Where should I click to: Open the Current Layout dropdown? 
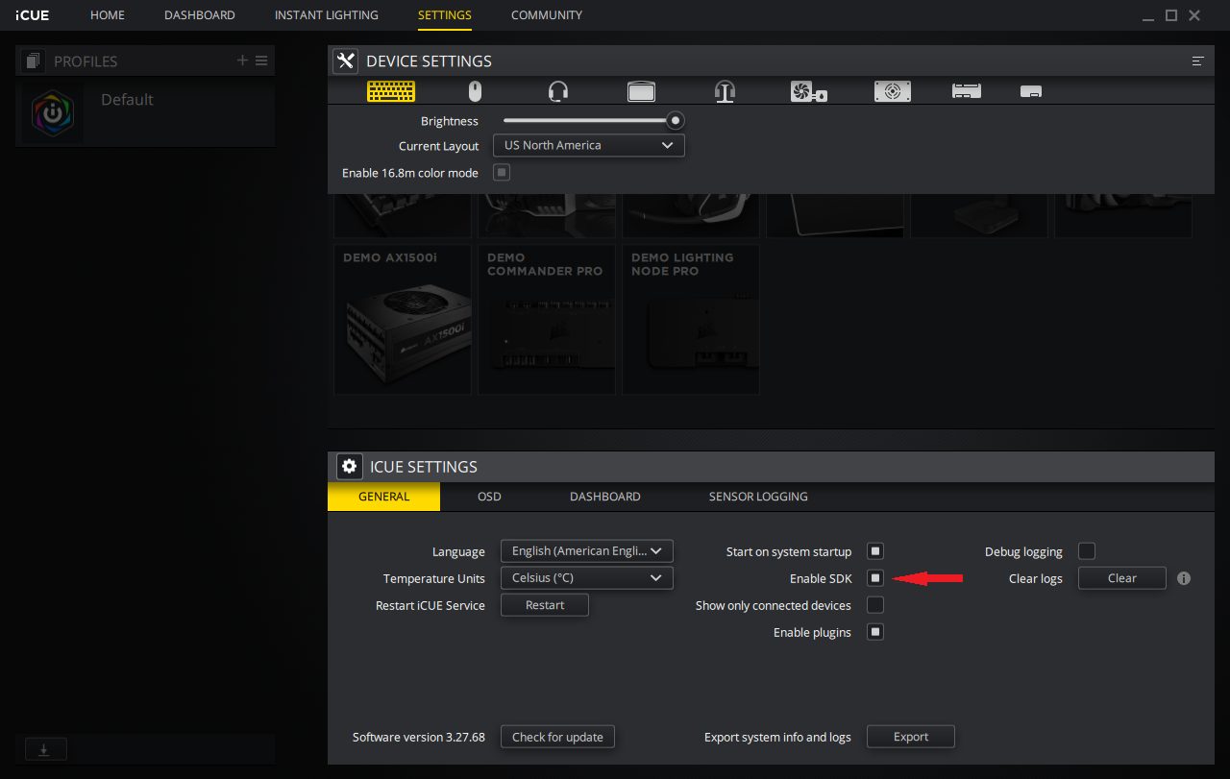[589, 146]
